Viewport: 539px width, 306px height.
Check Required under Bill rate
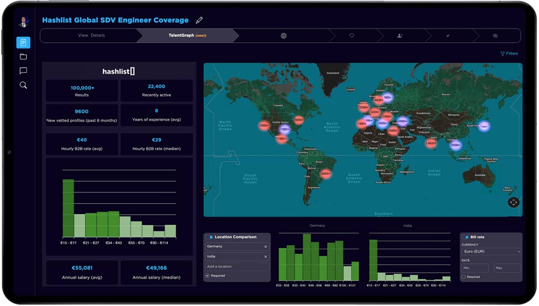464,277
